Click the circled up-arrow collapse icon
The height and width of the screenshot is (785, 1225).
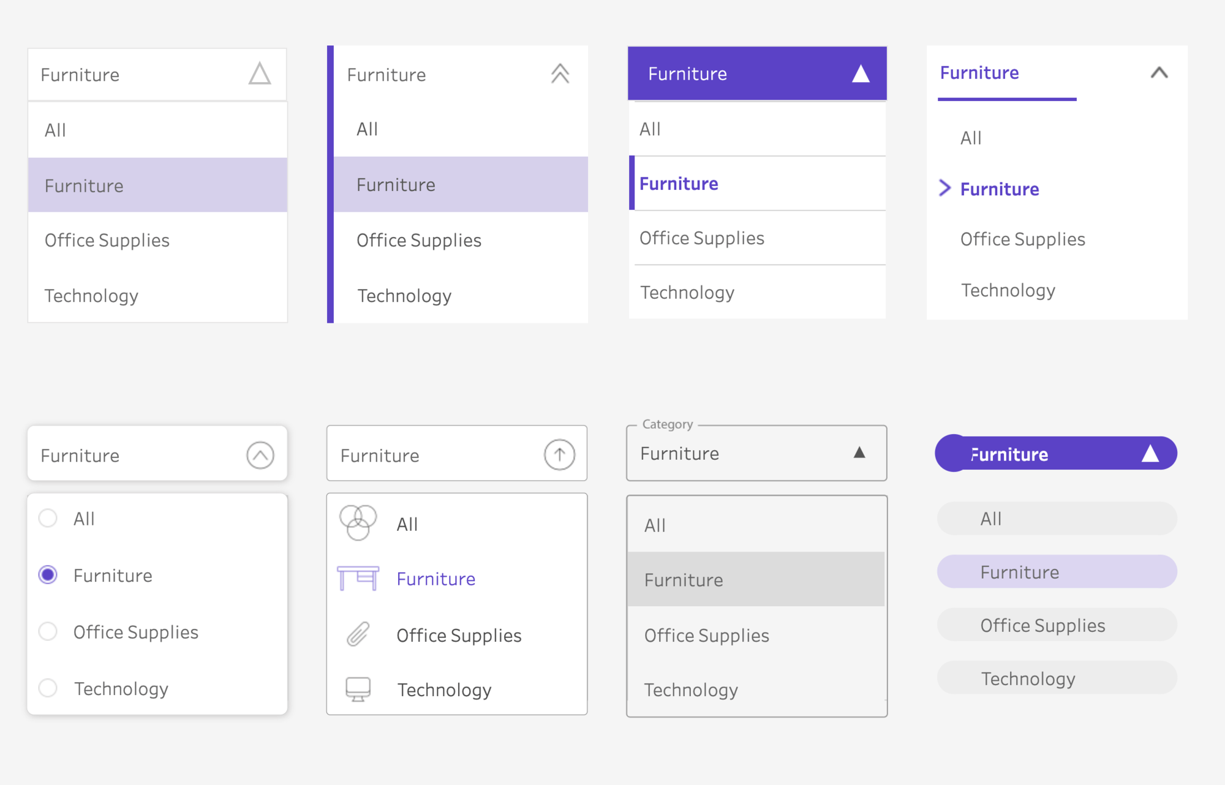(558, 454)
